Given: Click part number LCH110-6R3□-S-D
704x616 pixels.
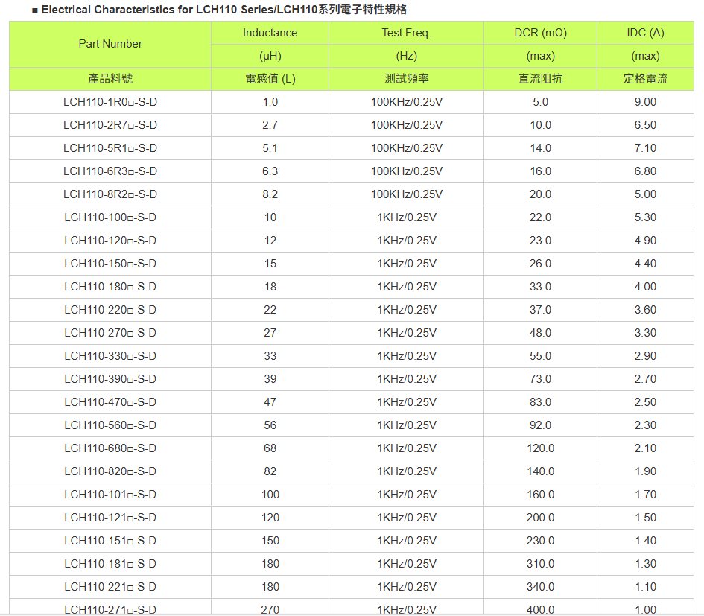Looking at the screenshot, I should pos(110,171).
